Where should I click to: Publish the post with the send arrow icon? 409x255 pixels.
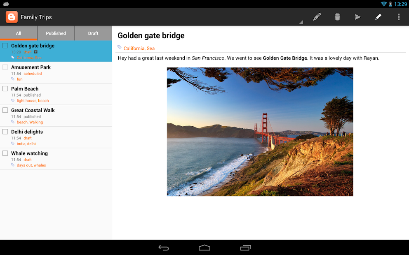click(357, 17)
